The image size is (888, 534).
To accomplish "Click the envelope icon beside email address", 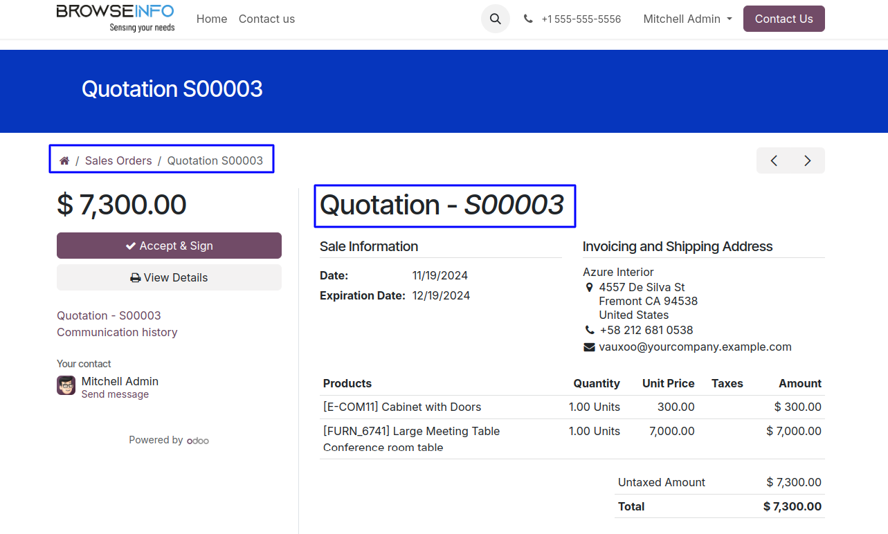I will point(589,347).
